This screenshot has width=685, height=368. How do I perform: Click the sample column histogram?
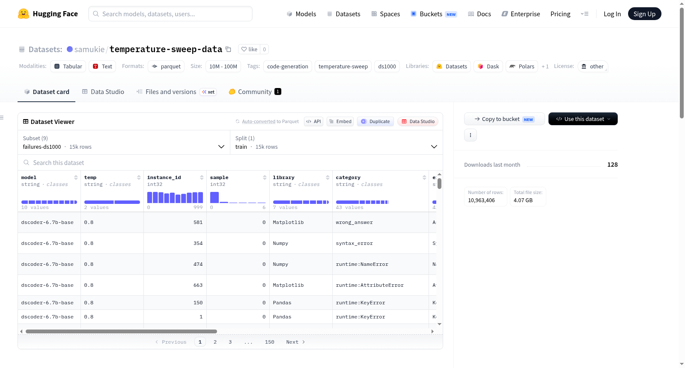(238, 197)
